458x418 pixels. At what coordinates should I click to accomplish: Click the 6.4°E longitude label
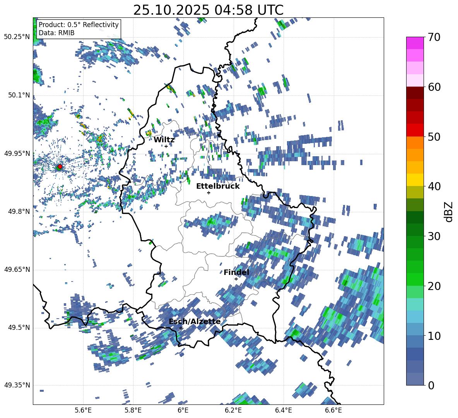tap(283, 410)
